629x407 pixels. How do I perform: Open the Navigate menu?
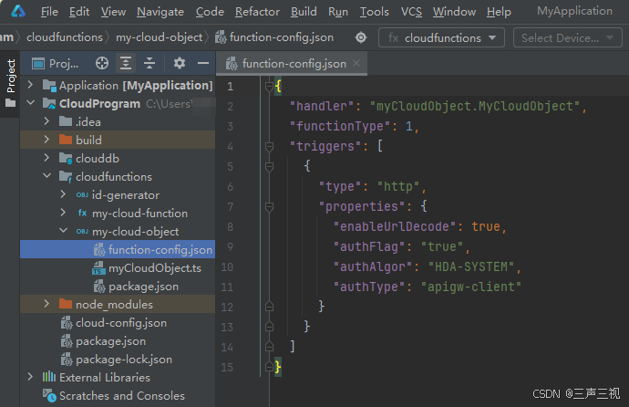coord(160,12)
